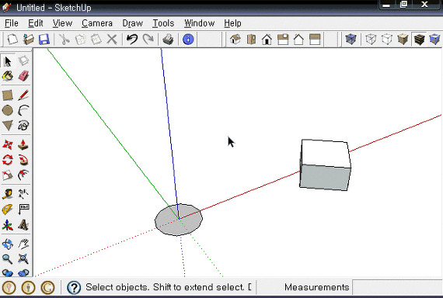The image size is (443, 298).
Task: Select the arrow Select tool
Action: pos(8,61)
